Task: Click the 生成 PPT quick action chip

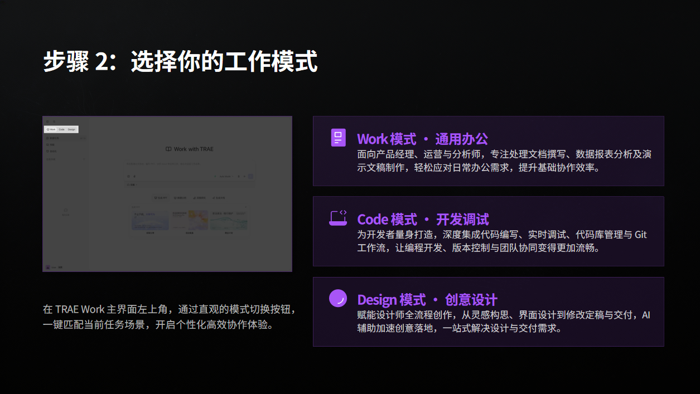Action: 161,198
